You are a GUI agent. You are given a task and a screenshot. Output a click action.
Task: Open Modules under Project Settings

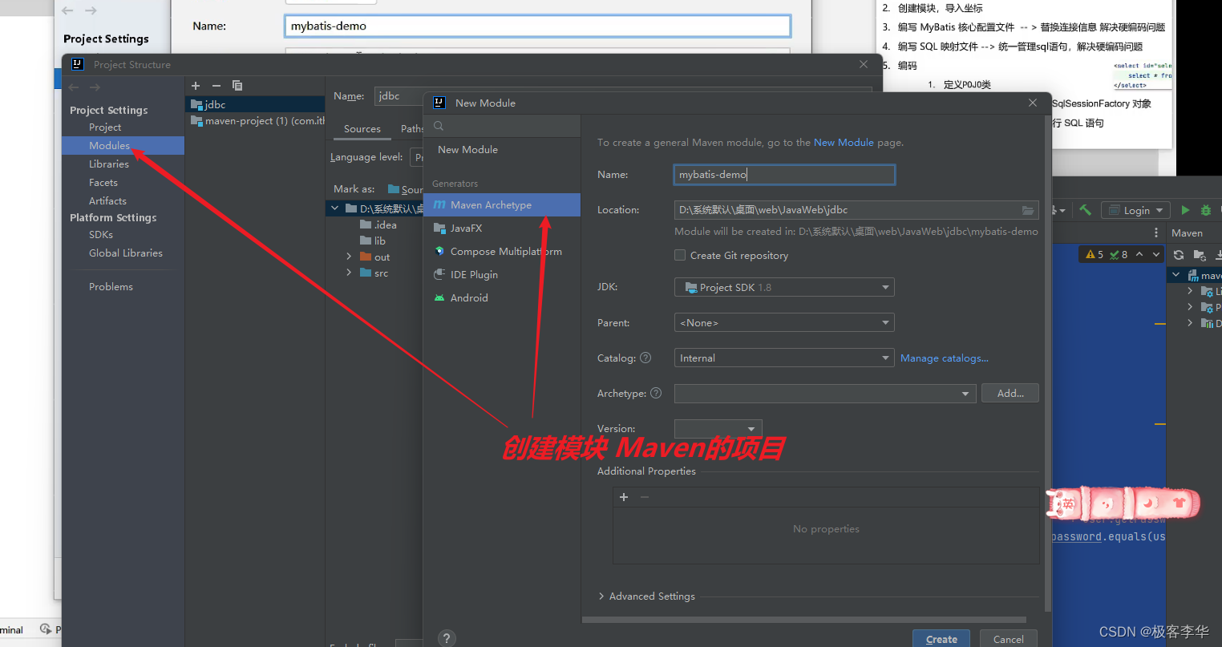(x=123, y=145)
